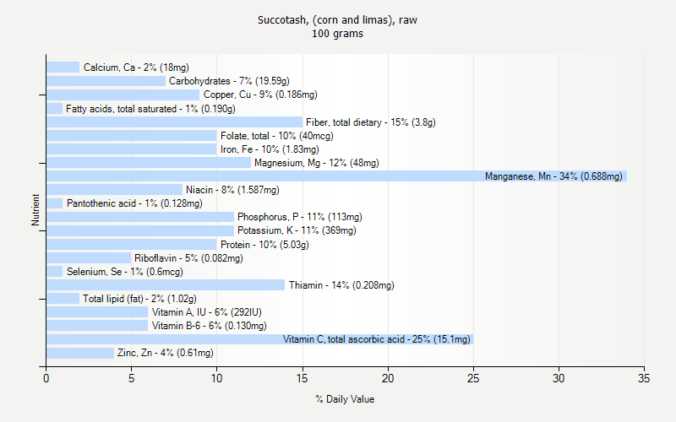This screenshot has height=422, width=676.
Task: Click the 'Zinc, Zn - 4% (0.61mg)' label
Action: [165, 353]
